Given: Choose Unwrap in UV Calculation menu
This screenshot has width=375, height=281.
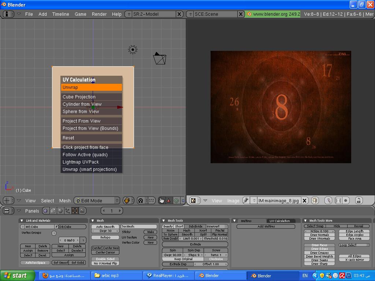Looking at the screenshot, I should 91,87.
